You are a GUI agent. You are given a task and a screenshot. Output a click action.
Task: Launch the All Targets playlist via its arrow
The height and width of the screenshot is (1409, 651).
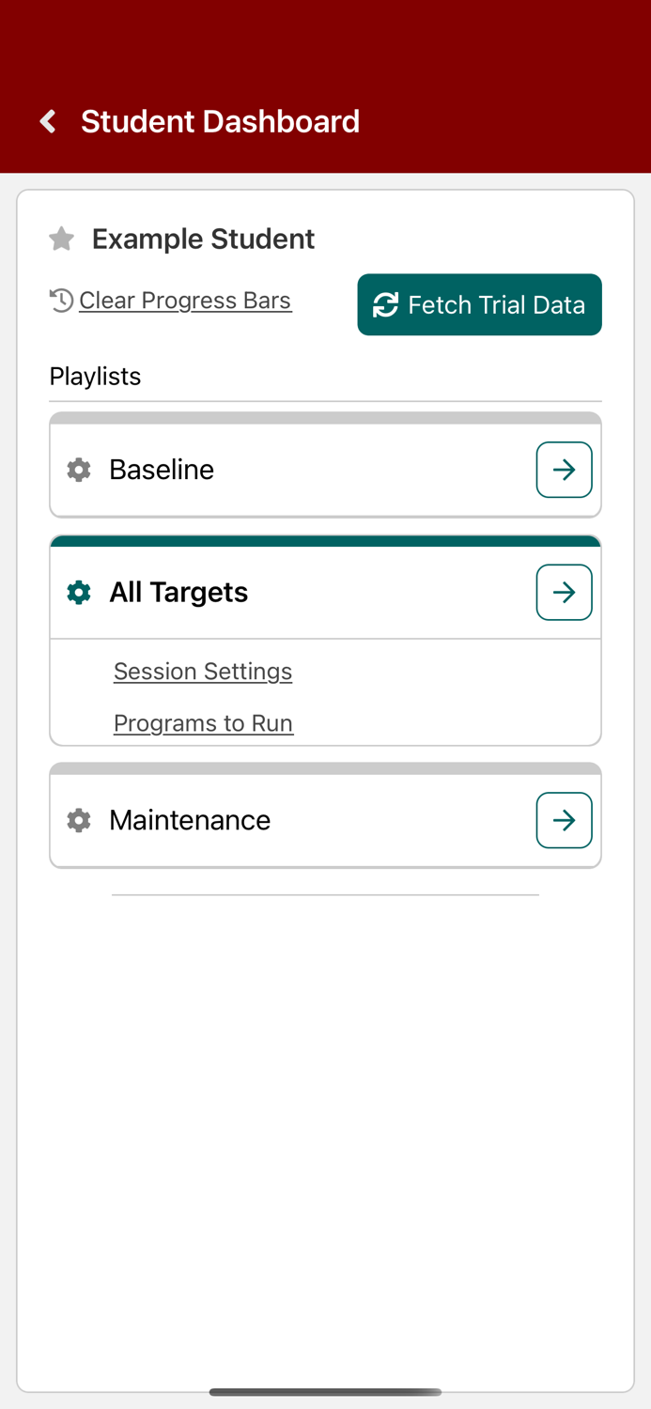click(564, 592)
